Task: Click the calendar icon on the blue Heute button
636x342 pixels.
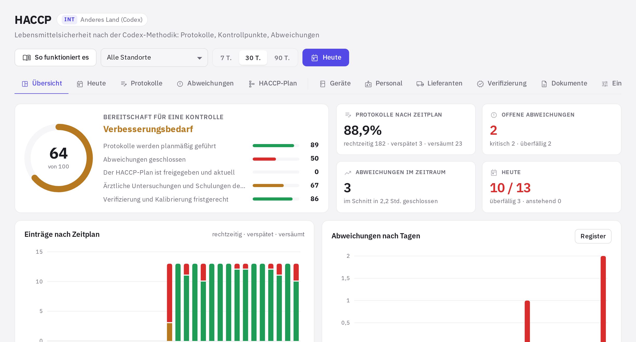Action: 314,58
